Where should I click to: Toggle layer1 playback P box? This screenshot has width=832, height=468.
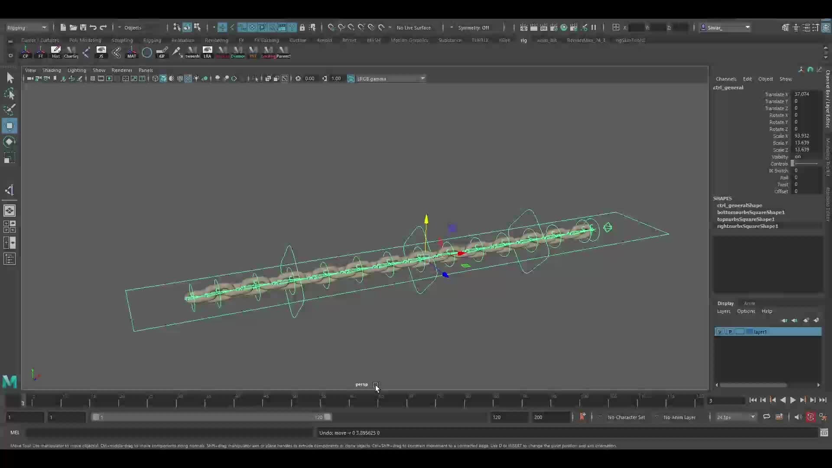(730, 331)
